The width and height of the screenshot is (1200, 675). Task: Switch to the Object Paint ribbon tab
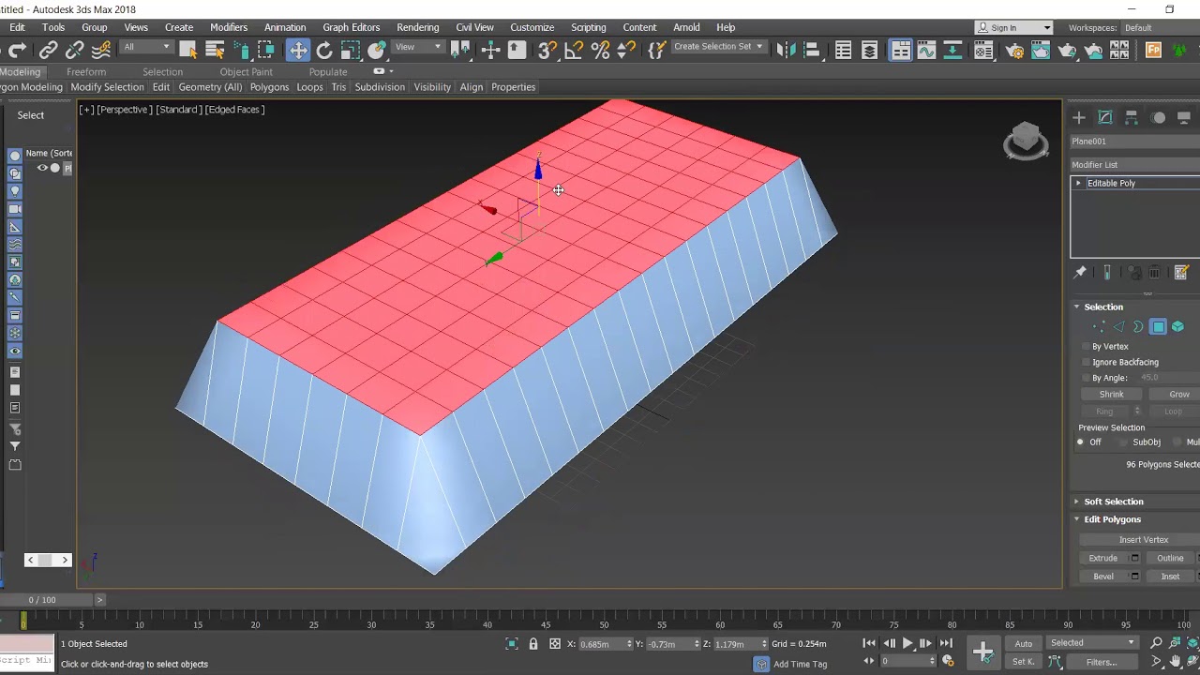pyautogui.click(x=247, y=72)
